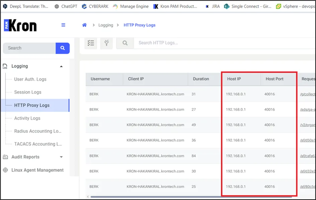Click the Logging breadcrumb link
Image resolution: width=316 pixels, height=200 pixels.
point(106,25)
